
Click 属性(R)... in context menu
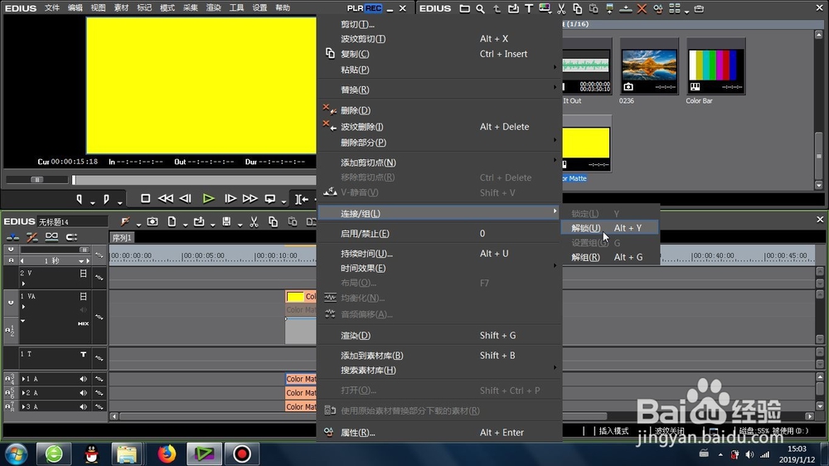(x=439, y=433)
